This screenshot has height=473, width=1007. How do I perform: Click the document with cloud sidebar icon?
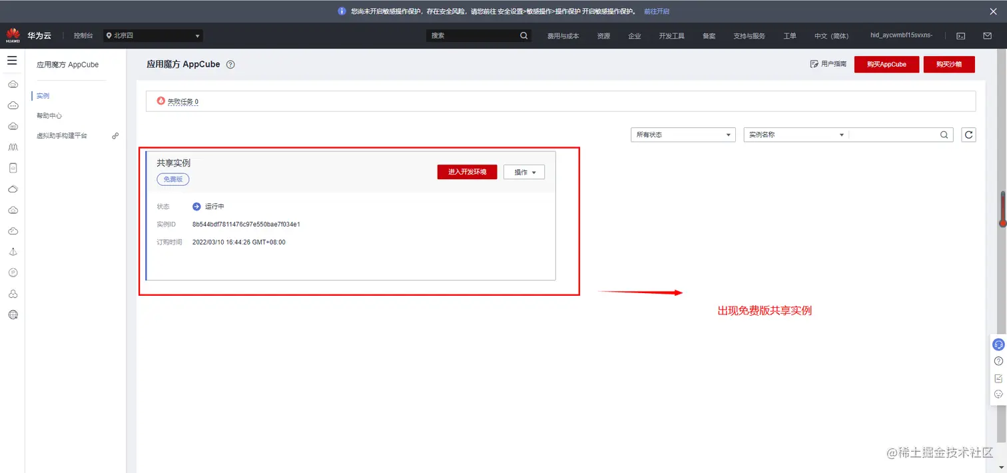[x=13, y=168]
